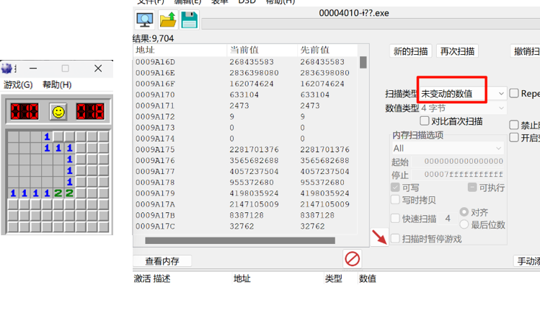Enable 写时拷贝 checkbox

[395, 199]
